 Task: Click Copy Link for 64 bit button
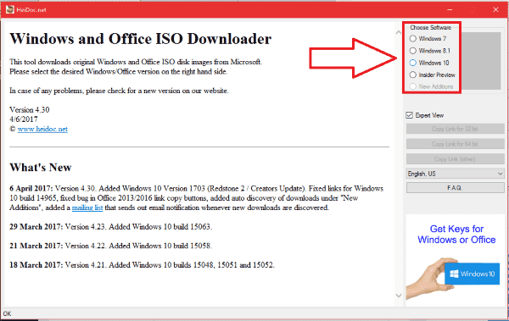coord(455,144)
